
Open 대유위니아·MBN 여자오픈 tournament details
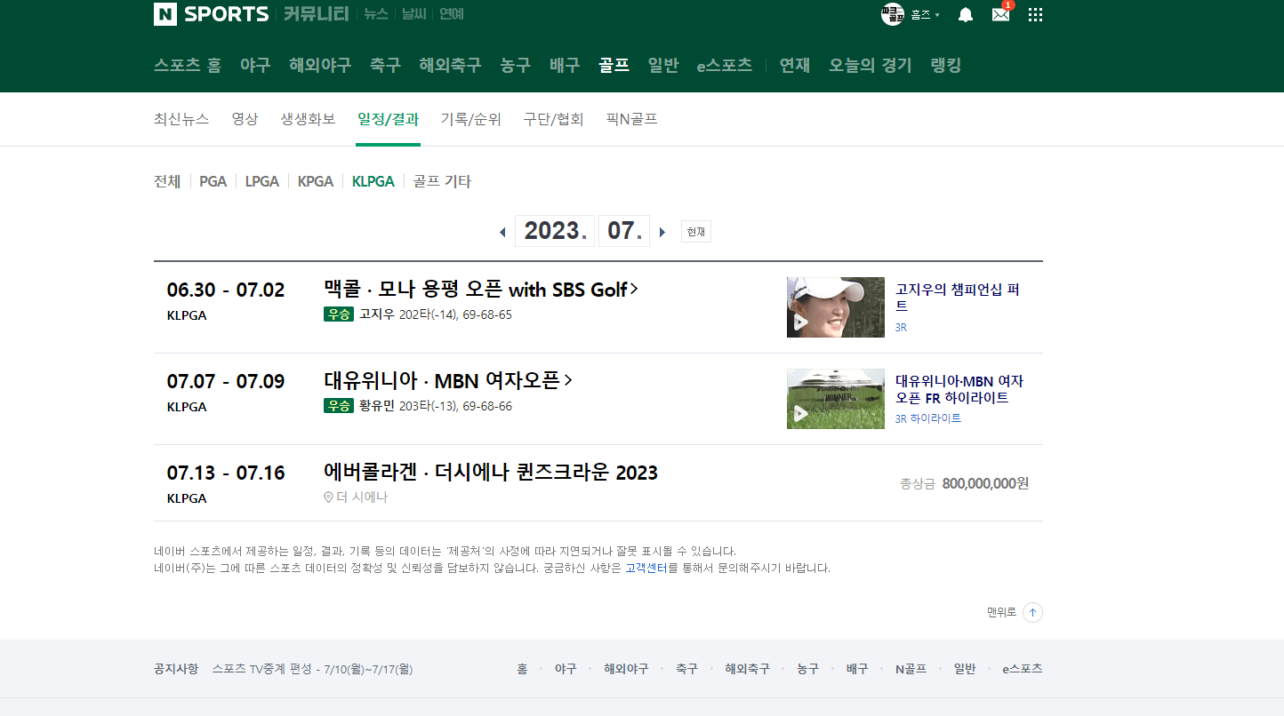click(x=448, y=381)
